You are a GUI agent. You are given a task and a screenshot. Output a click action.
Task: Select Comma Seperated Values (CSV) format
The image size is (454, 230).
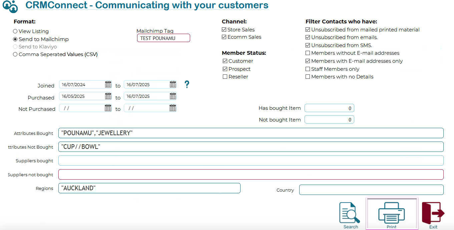click(15, 54)
